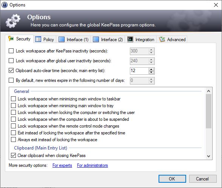Viewport: 222px width, 188px height.
Task: Click the Integration tab console icon
Action: coord(130,39)
